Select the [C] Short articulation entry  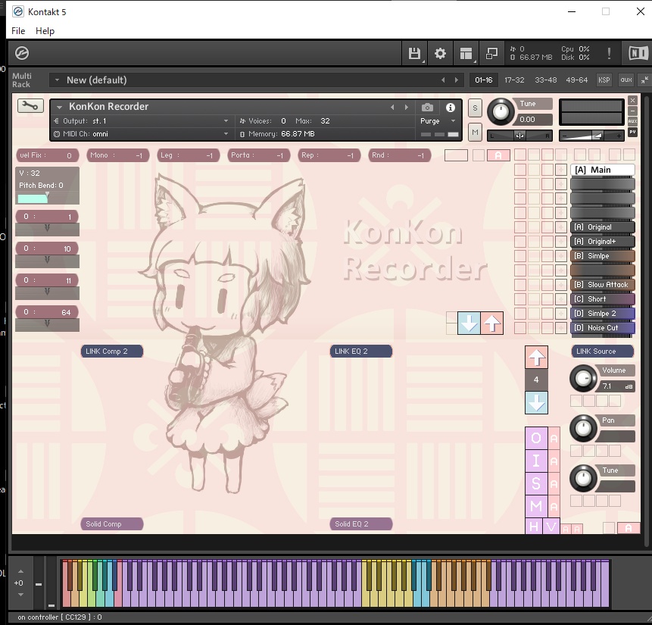(602, 298)
